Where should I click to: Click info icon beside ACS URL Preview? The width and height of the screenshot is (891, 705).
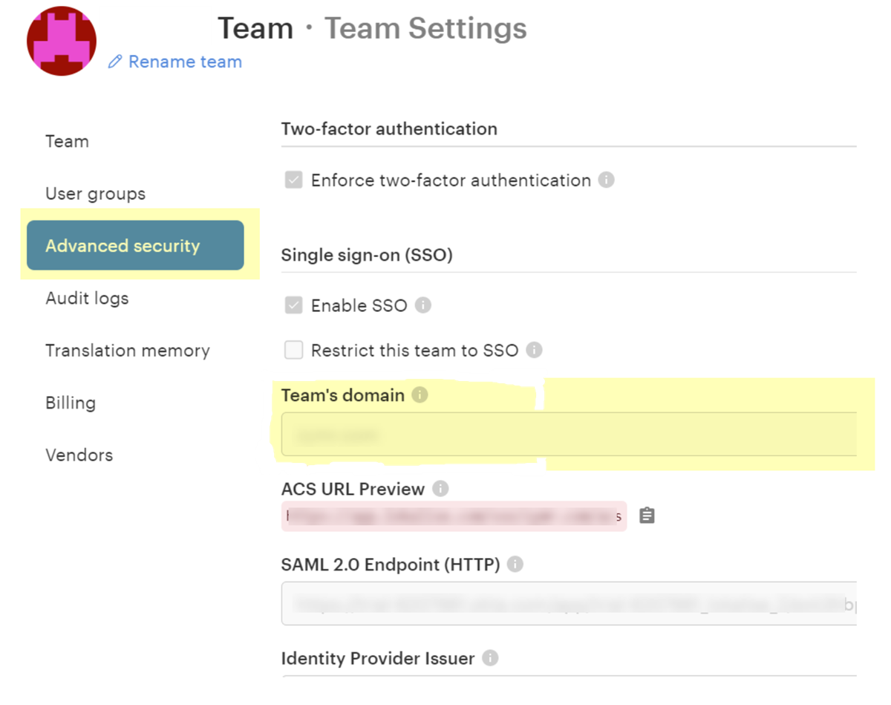pos(440,489)
